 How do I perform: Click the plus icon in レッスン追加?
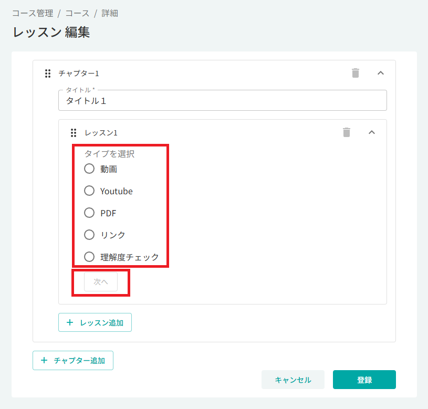(70, 322)
